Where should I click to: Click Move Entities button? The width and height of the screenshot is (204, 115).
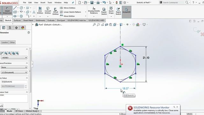67,16
